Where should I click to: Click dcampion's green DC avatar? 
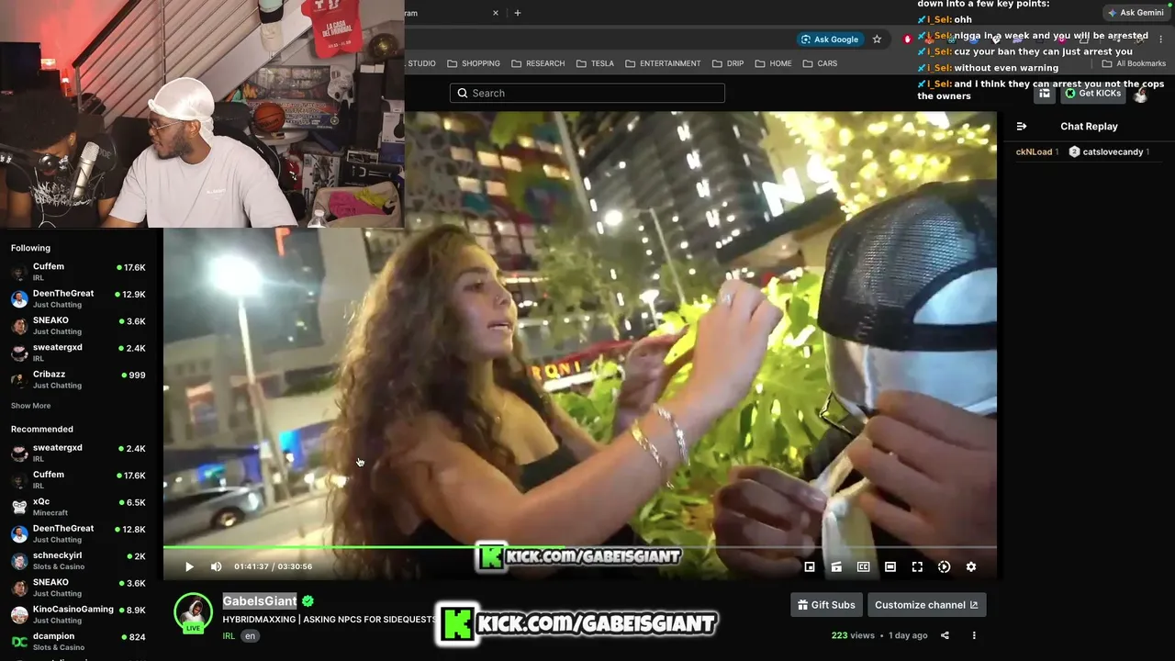click(19, 642)
